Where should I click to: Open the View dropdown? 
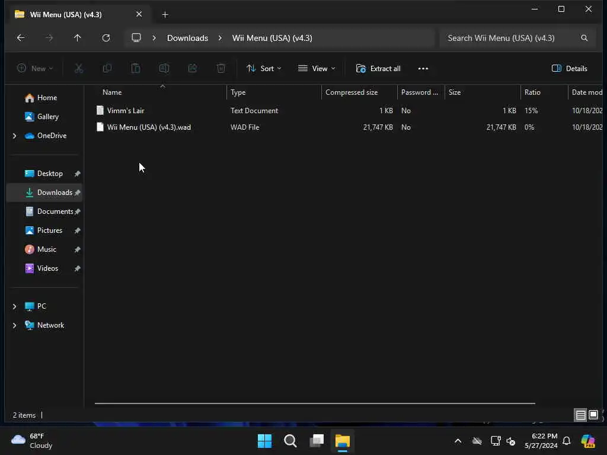click(317, 69)
